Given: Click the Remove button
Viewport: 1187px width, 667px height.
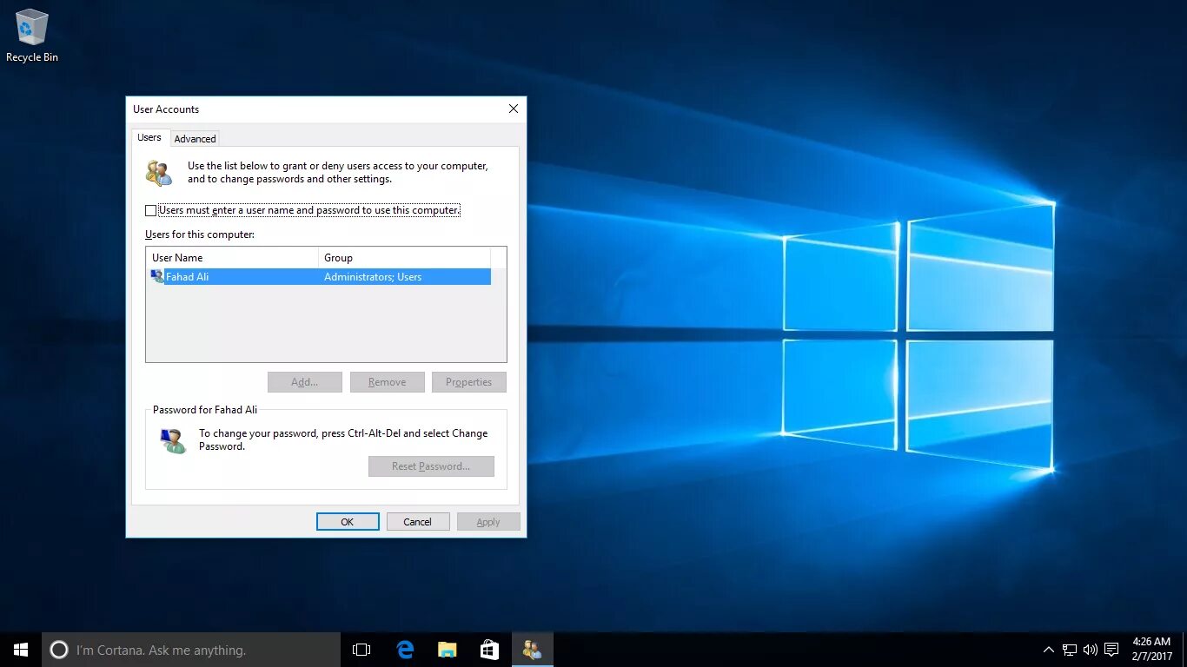Looking at the screenshot, I should (388, 382).
